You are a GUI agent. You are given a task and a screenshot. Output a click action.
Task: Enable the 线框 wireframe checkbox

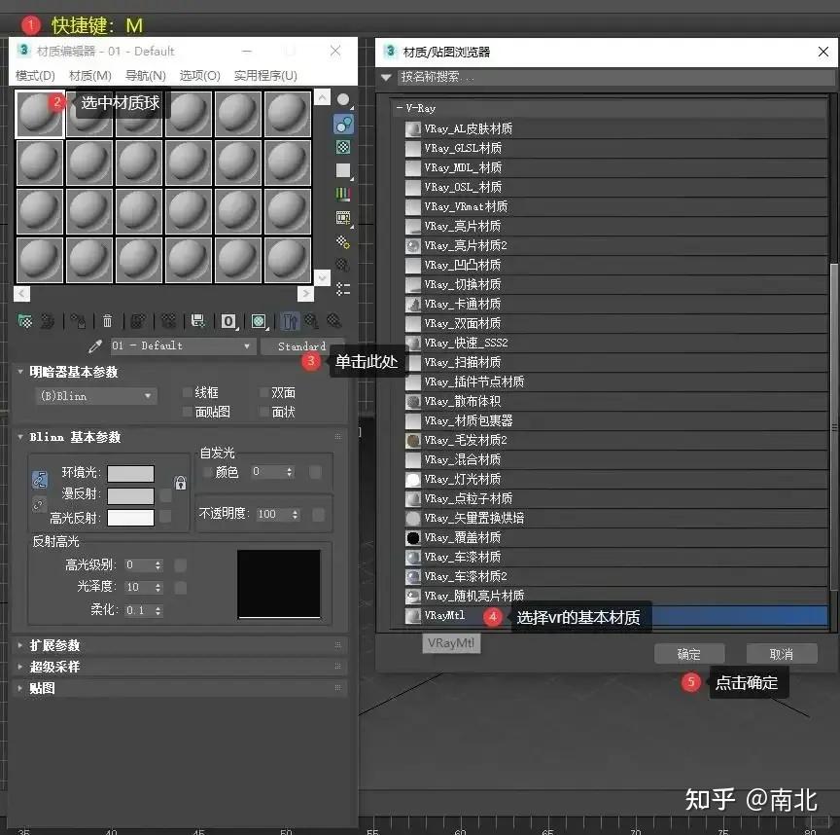pos(187,393)
